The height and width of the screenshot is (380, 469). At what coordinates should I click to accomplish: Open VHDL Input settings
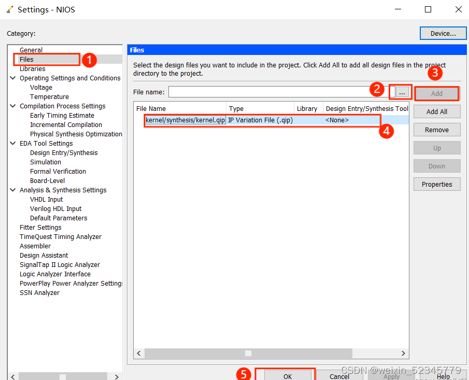pyautogui.click(x=46, y=200)
